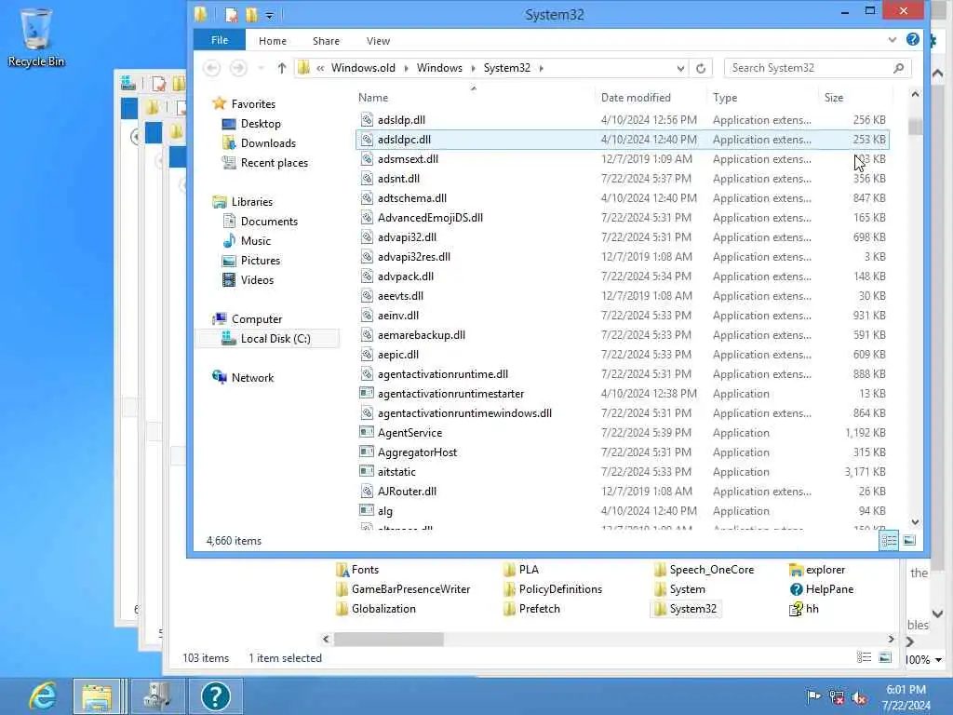Expand the arrow after Windows.old breadcrumb

tap(406, 68)
